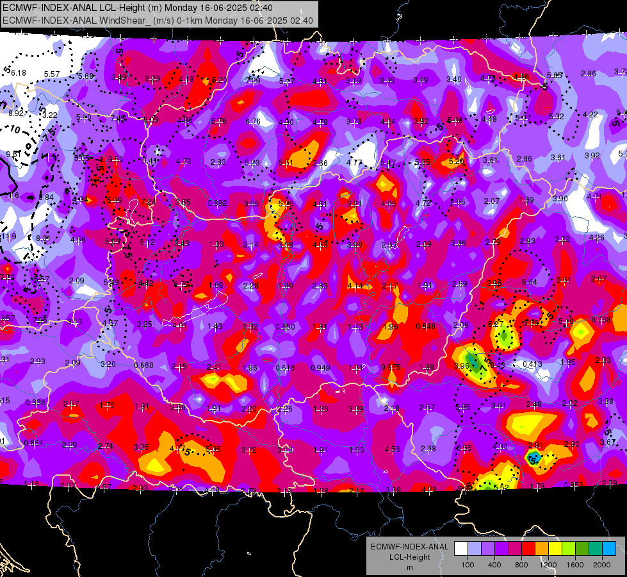Click the legend tick label '1200'
Screen dimensions: 627x577
(548, 565)
